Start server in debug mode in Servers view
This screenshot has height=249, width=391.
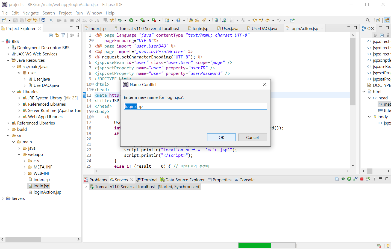[x=343, y=179]
